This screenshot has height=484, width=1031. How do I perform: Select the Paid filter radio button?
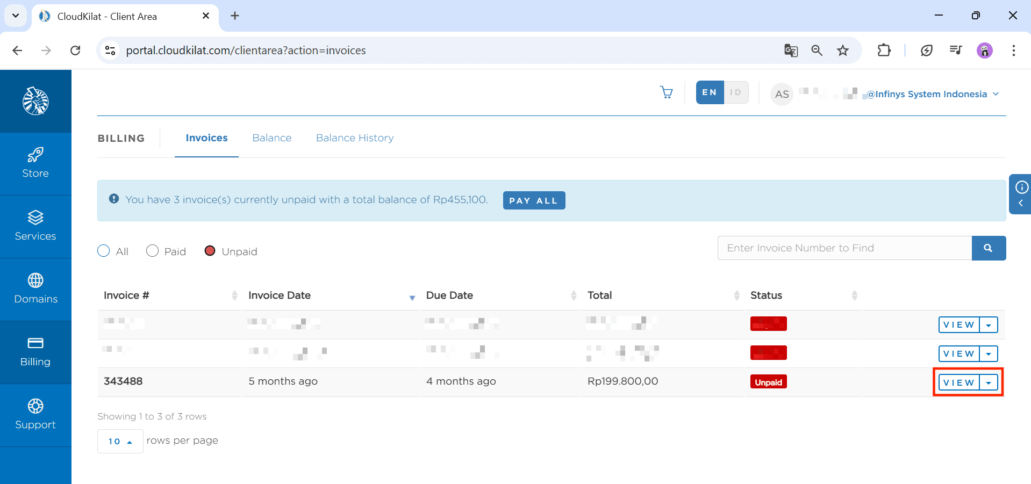[x=153, y=251]
